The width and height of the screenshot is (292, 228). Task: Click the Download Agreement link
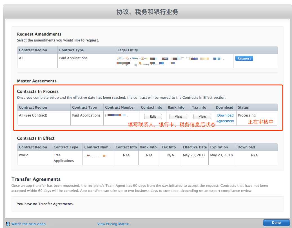225,118
